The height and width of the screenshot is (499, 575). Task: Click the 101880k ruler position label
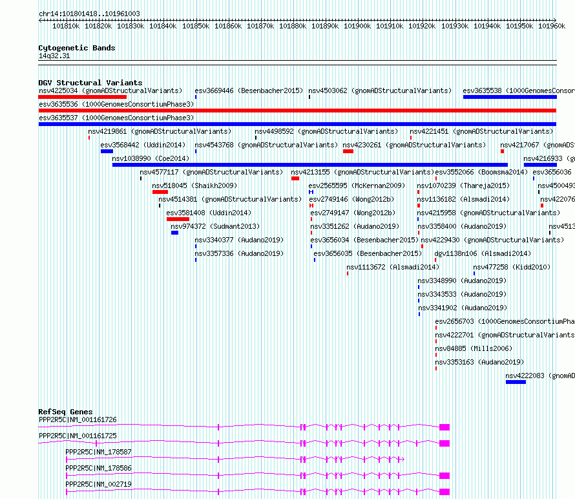point(293,26)
